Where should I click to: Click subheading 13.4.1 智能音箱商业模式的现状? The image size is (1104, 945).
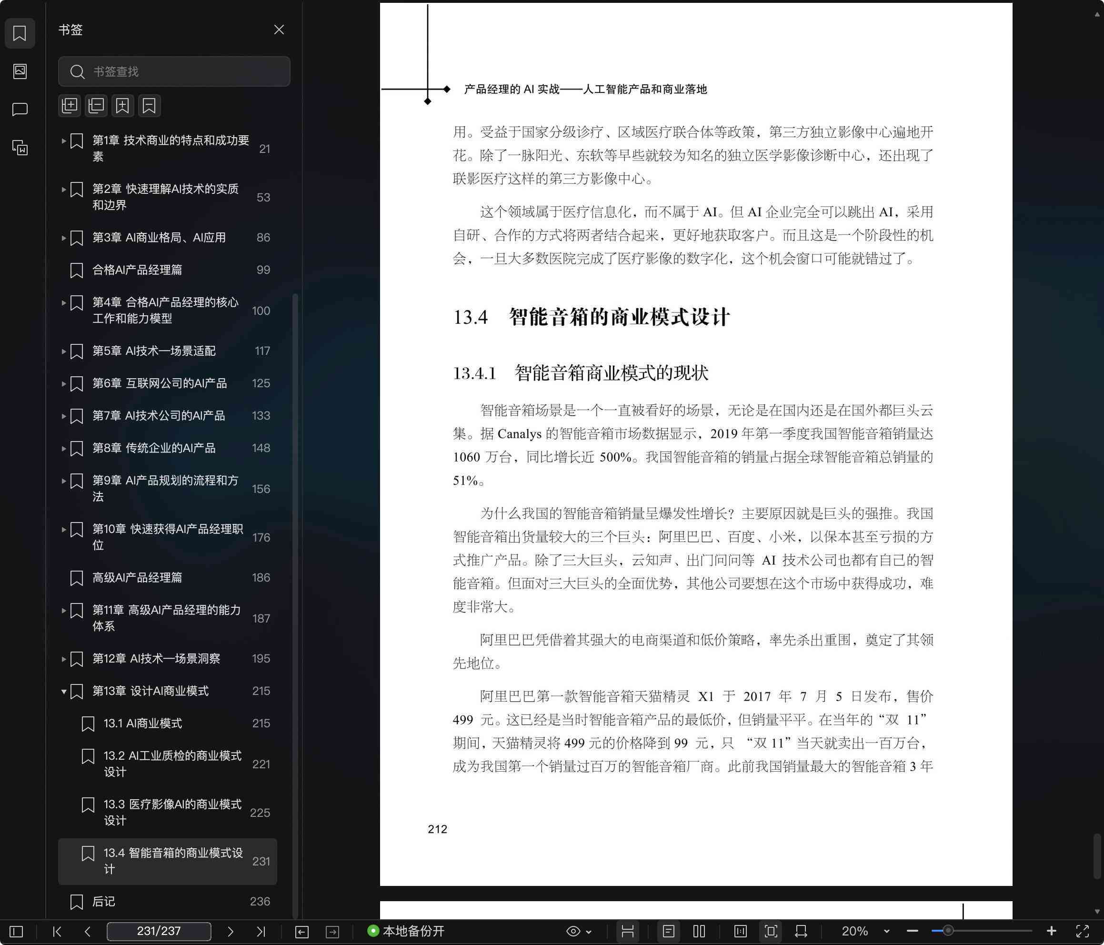[x=580, y=373]
